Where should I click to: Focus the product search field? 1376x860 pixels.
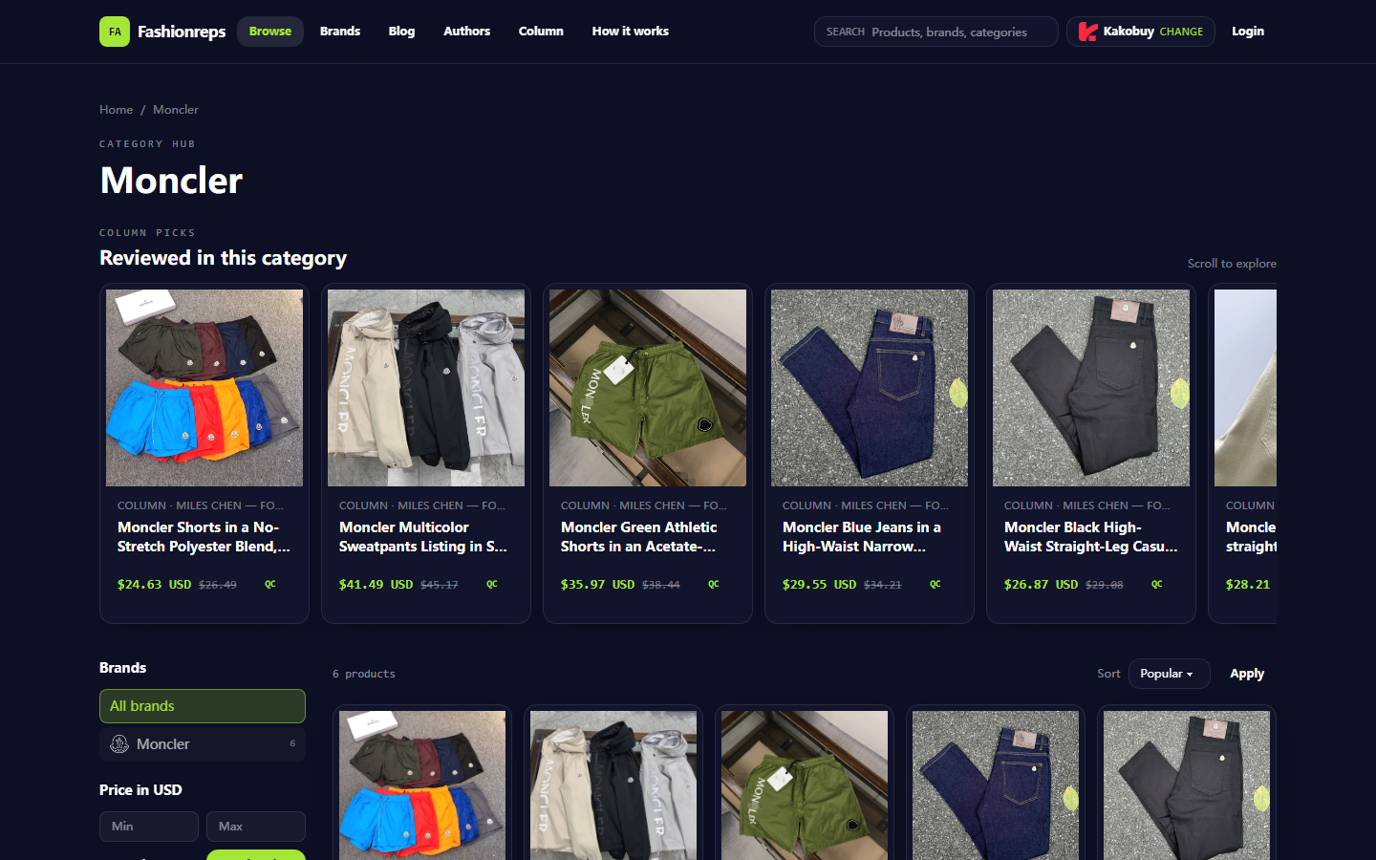pos(936,32)
